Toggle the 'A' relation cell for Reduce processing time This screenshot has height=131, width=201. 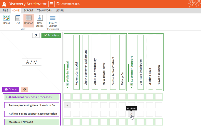(67, 105)
